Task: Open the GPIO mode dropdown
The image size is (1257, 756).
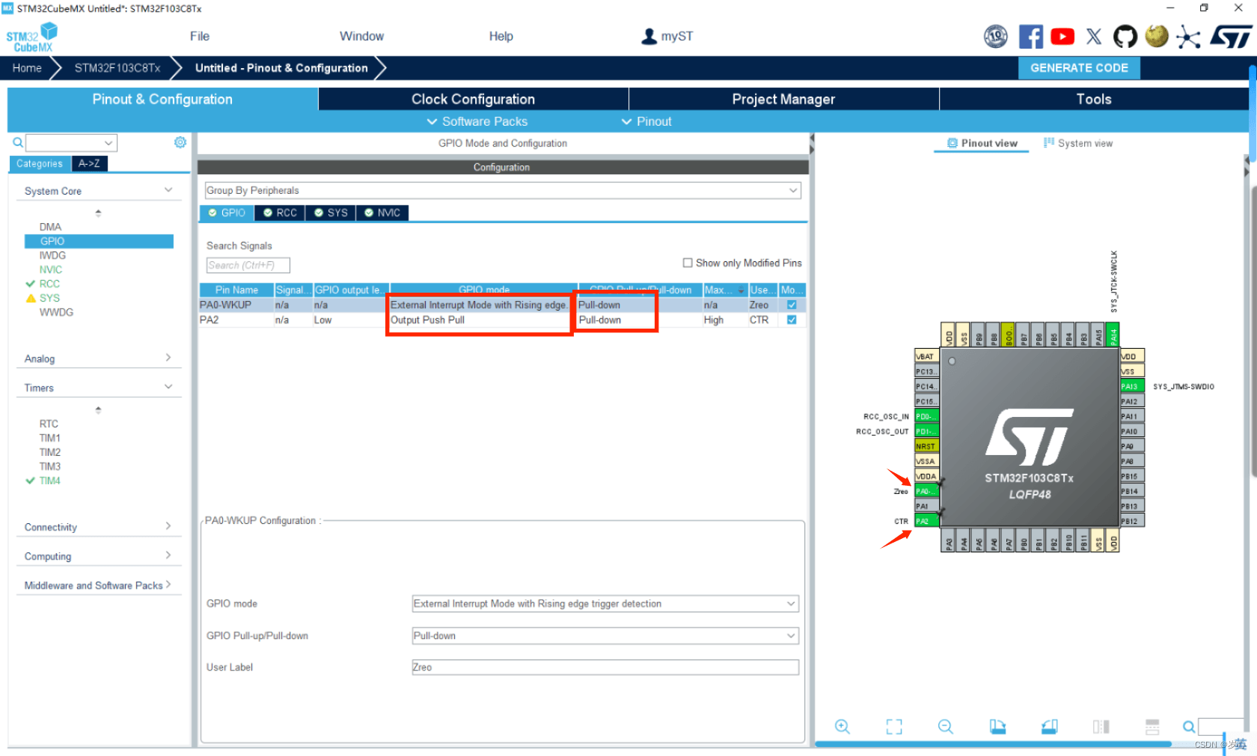Action: tap(605, 603)
